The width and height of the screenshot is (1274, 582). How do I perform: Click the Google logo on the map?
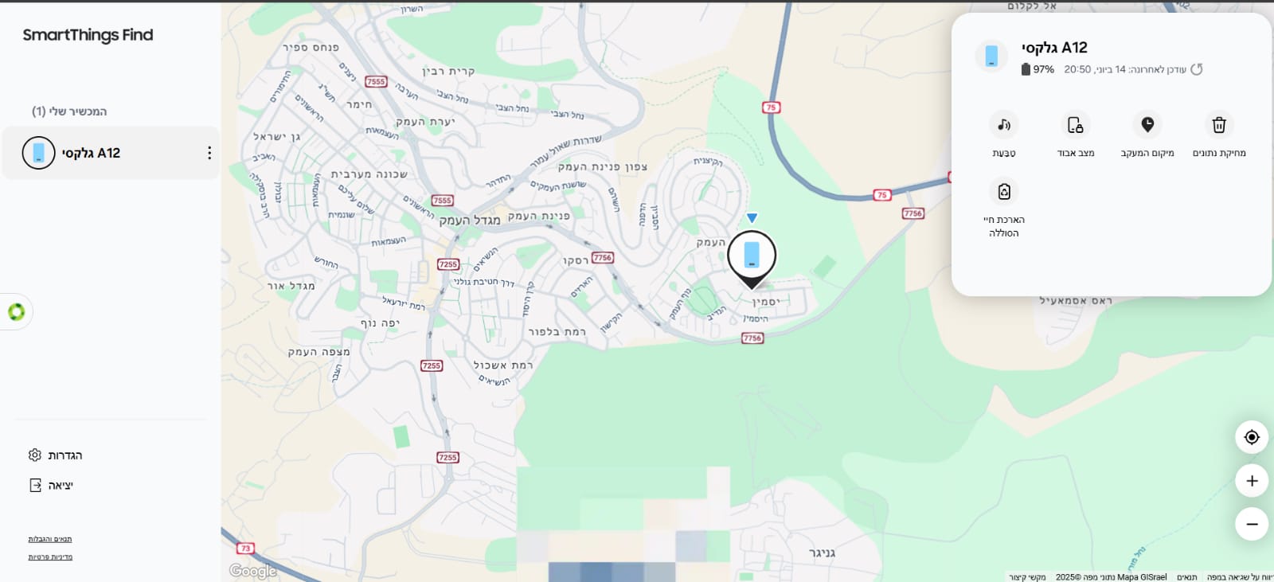[x=253, y=571]
